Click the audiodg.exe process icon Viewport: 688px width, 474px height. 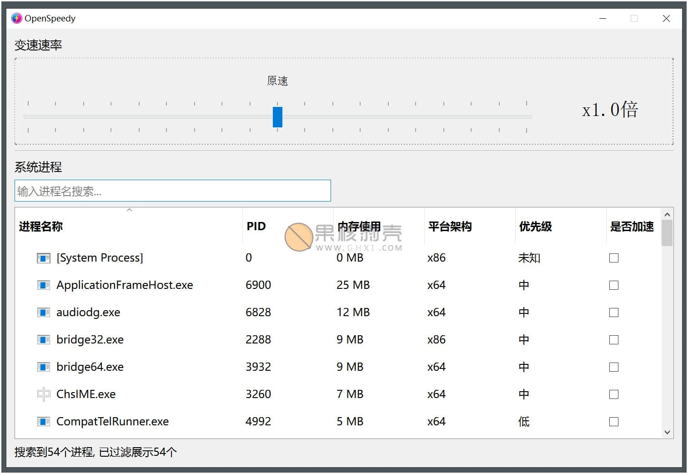click(x=43, y=312)
